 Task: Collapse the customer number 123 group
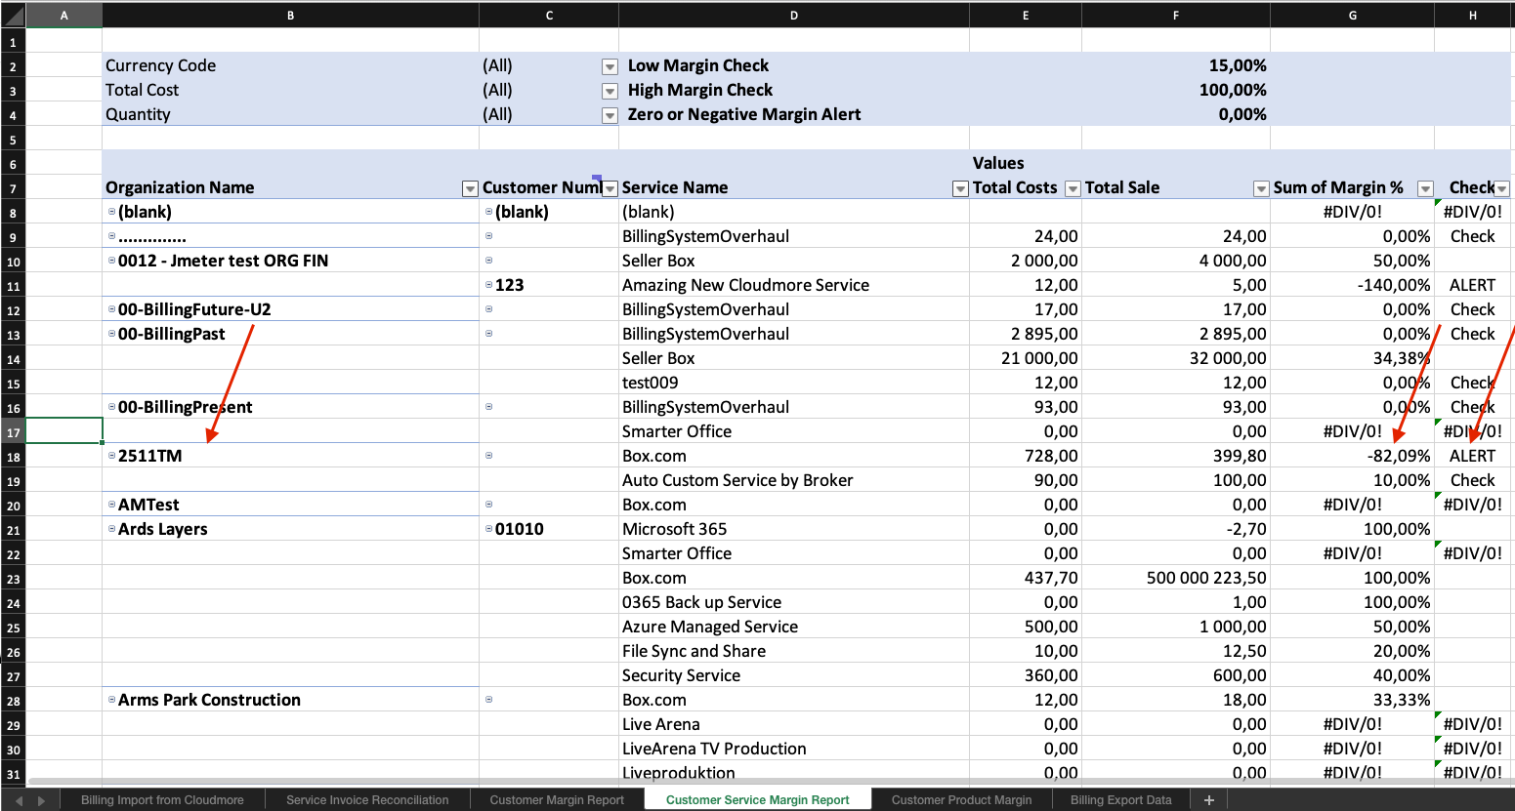tap(488, 285)
